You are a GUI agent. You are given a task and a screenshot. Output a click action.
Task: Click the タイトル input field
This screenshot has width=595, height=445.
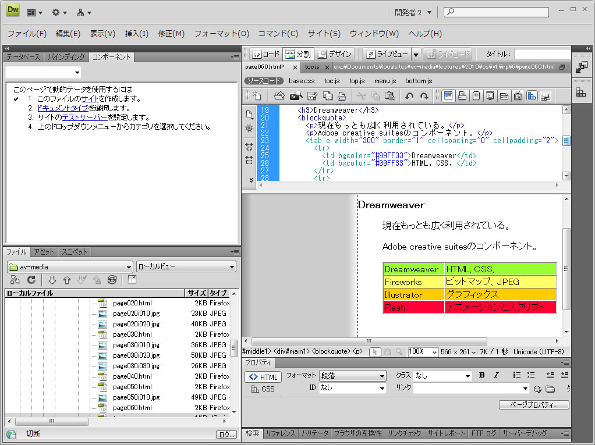point(543,54)
